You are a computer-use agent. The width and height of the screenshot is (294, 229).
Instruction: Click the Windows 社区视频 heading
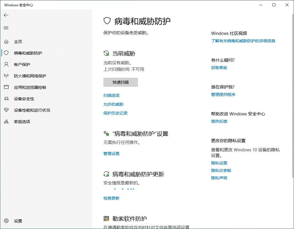click(x=229, y=33)
